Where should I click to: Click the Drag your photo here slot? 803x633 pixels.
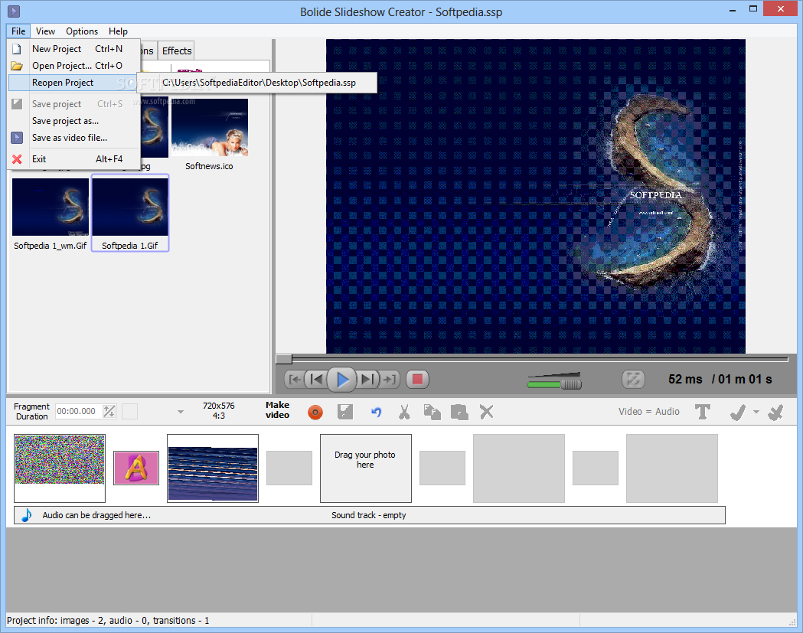click(366, 468)
